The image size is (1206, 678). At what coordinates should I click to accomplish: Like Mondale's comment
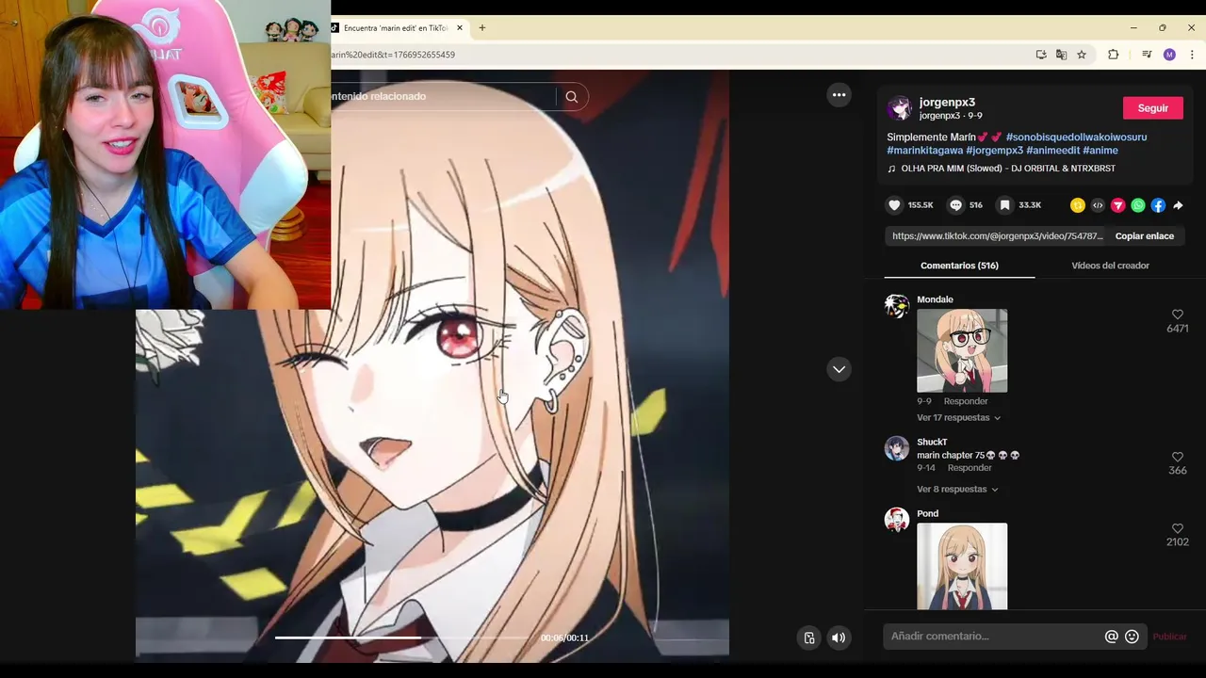tap(1178, 315)
